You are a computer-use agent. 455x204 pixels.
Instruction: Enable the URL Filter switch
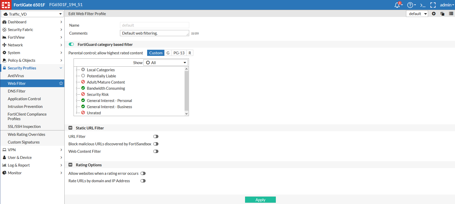156,137
